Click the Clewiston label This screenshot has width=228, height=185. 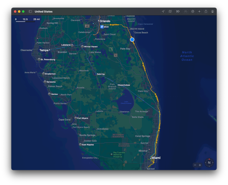(x=124, y=112)
